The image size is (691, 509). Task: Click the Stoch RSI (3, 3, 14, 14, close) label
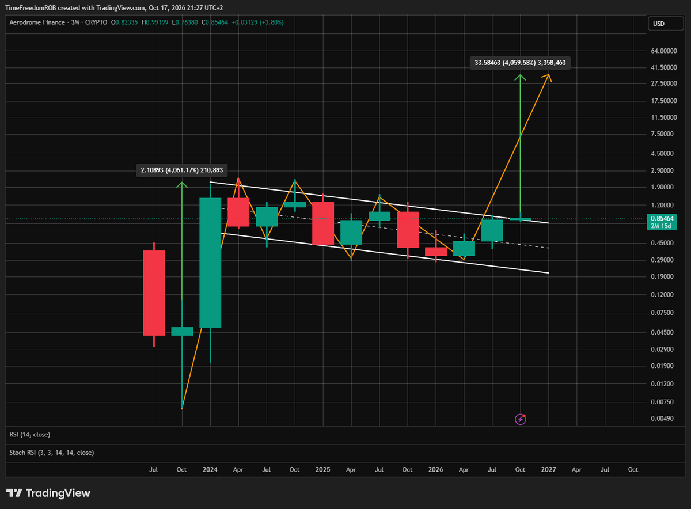(x=52, y=453)
